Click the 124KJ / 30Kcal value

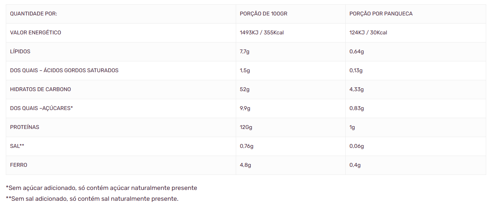(368, 33)
